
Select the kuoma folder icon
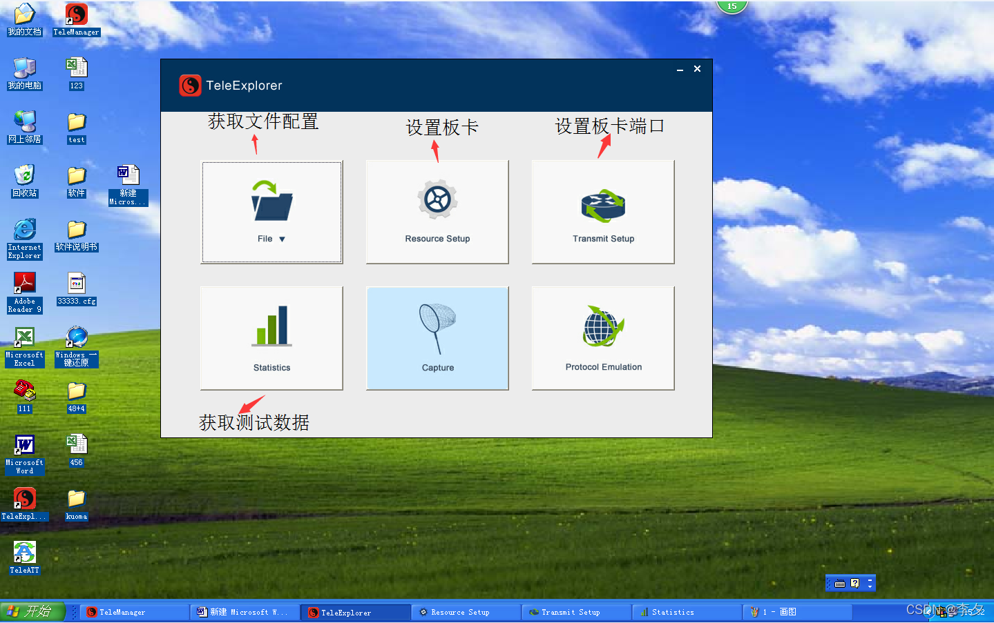point(76,504)
